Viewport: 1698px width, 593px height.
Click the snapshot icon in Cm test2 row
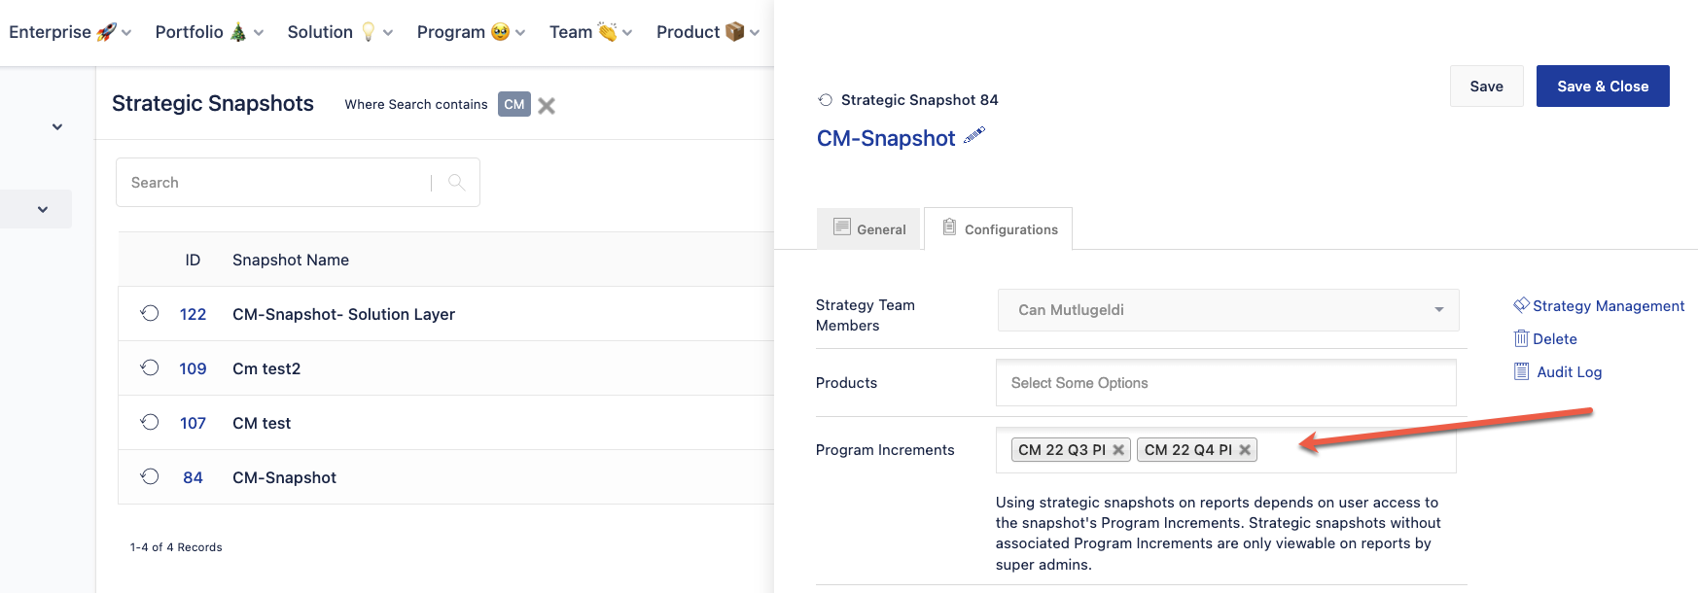tap(150, 367)
